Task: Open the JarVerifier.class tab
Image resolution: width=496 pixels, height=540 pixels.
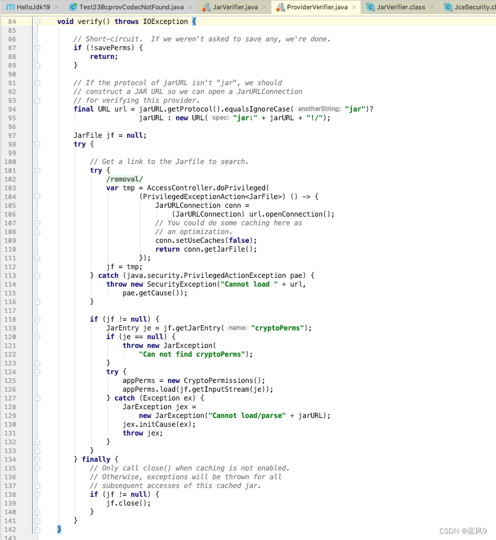Action: (401, 7)
